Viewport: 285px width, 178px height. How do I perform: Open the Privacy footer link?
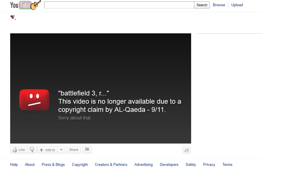(209, 165)
